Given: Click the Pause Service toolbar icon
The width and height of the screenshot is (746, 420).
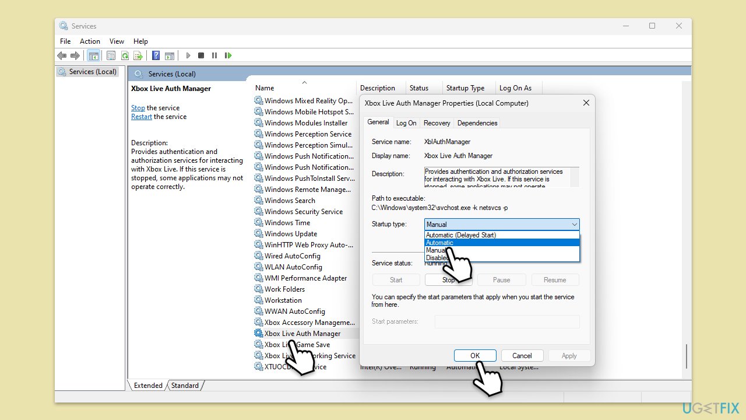Looking at the screenshot, I should coord(214,55).
